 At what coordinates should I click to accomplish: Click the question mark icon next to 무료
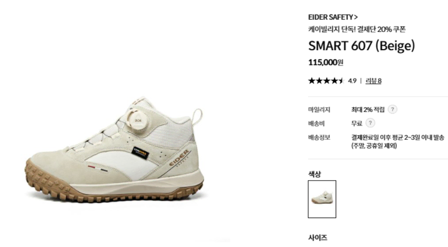(x=370, y=123)
